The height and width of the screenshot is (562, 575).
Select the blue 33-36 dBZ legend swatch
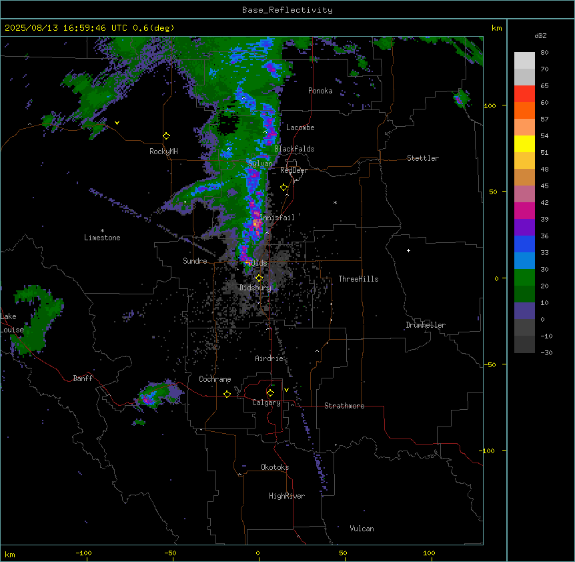coord(524,244)
